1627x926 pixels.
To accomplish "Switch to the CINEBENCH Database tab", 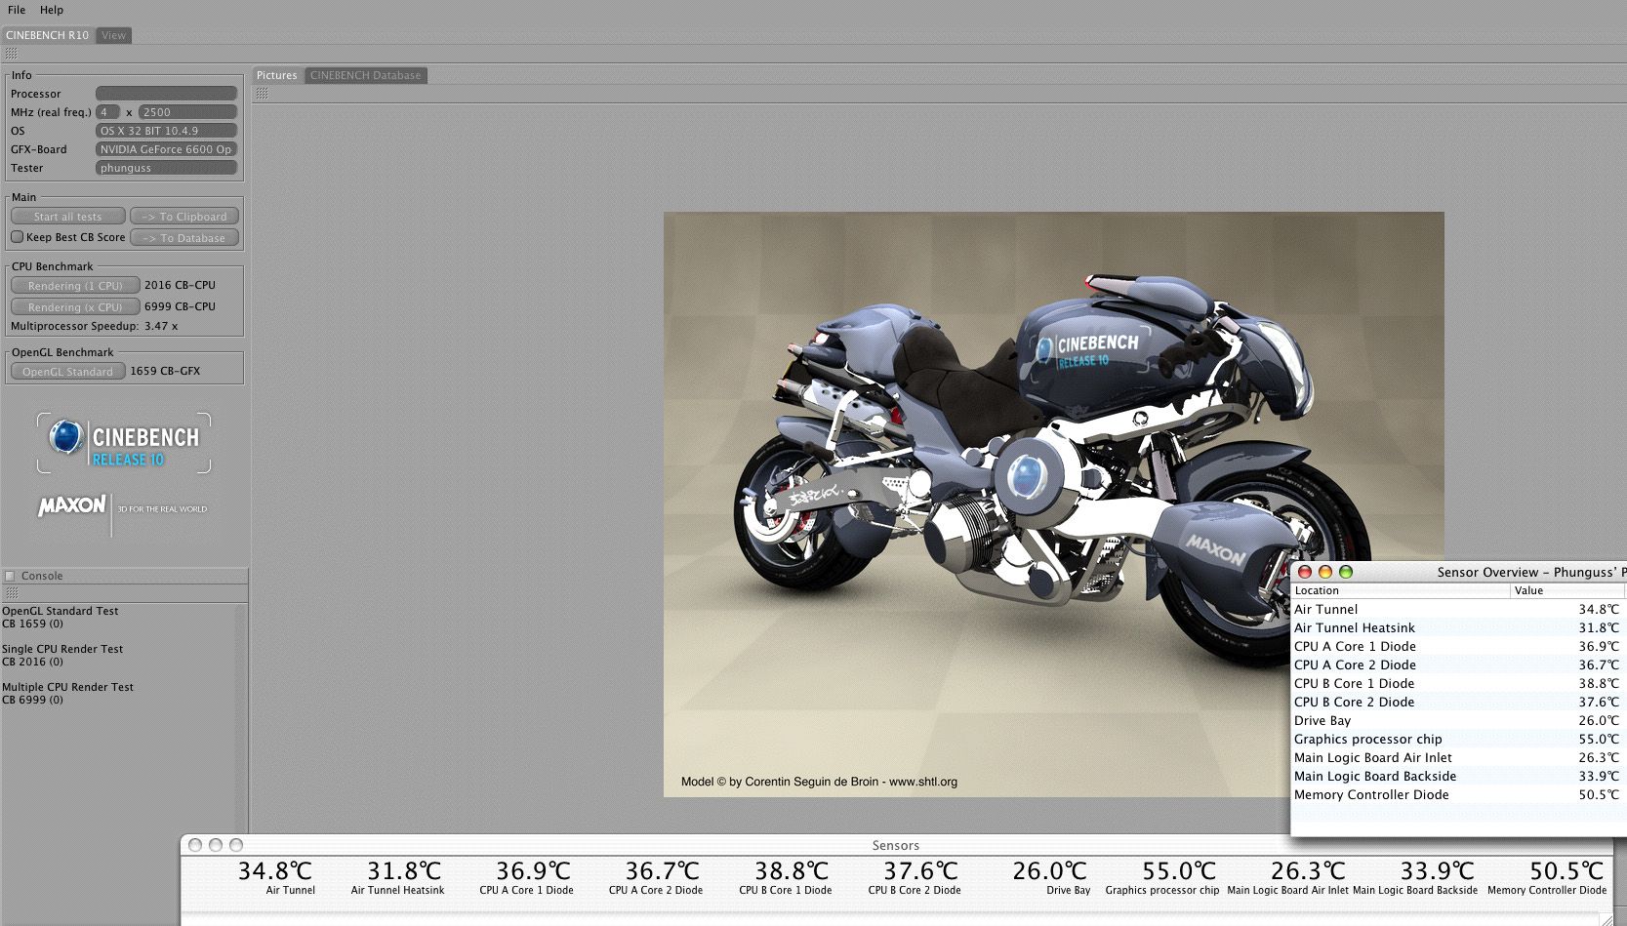I will tap(365, 75).
